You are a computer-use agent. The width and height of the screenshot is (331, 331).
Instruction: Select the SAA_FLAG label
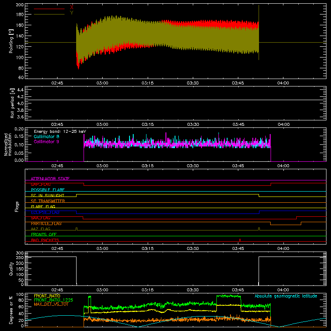point(41,218)
